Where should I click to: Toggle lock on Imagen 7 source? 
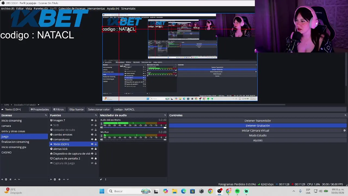[95, 120]
